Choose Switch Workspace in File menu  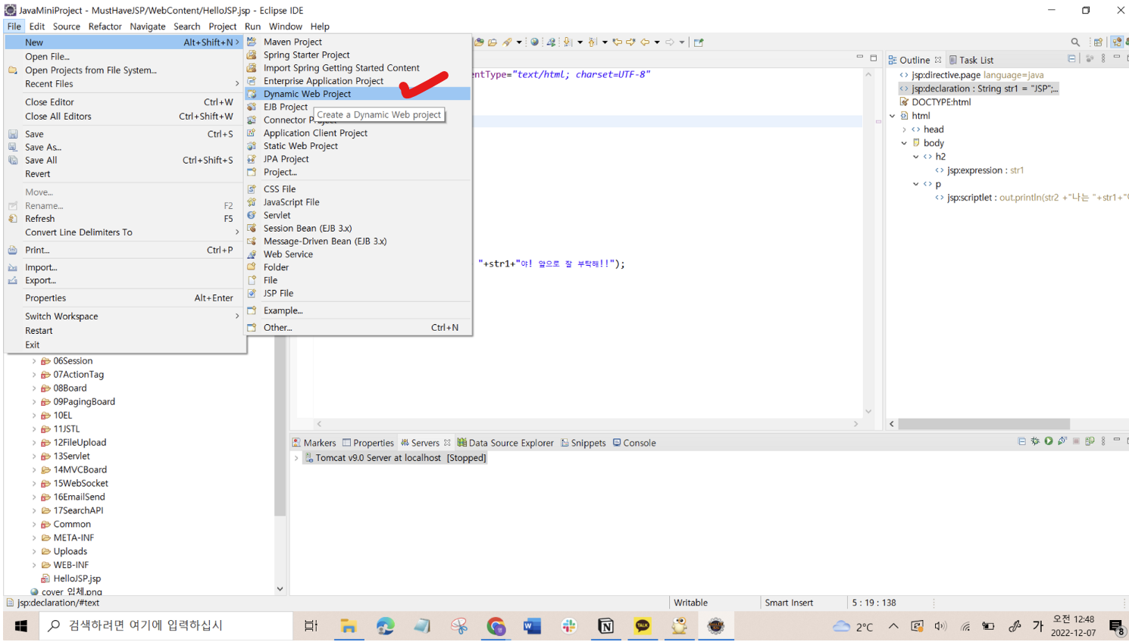tap(125, 316)
